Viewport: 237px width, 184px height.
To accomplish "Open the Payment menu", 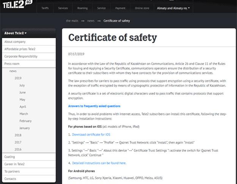I will click(120, 8).
